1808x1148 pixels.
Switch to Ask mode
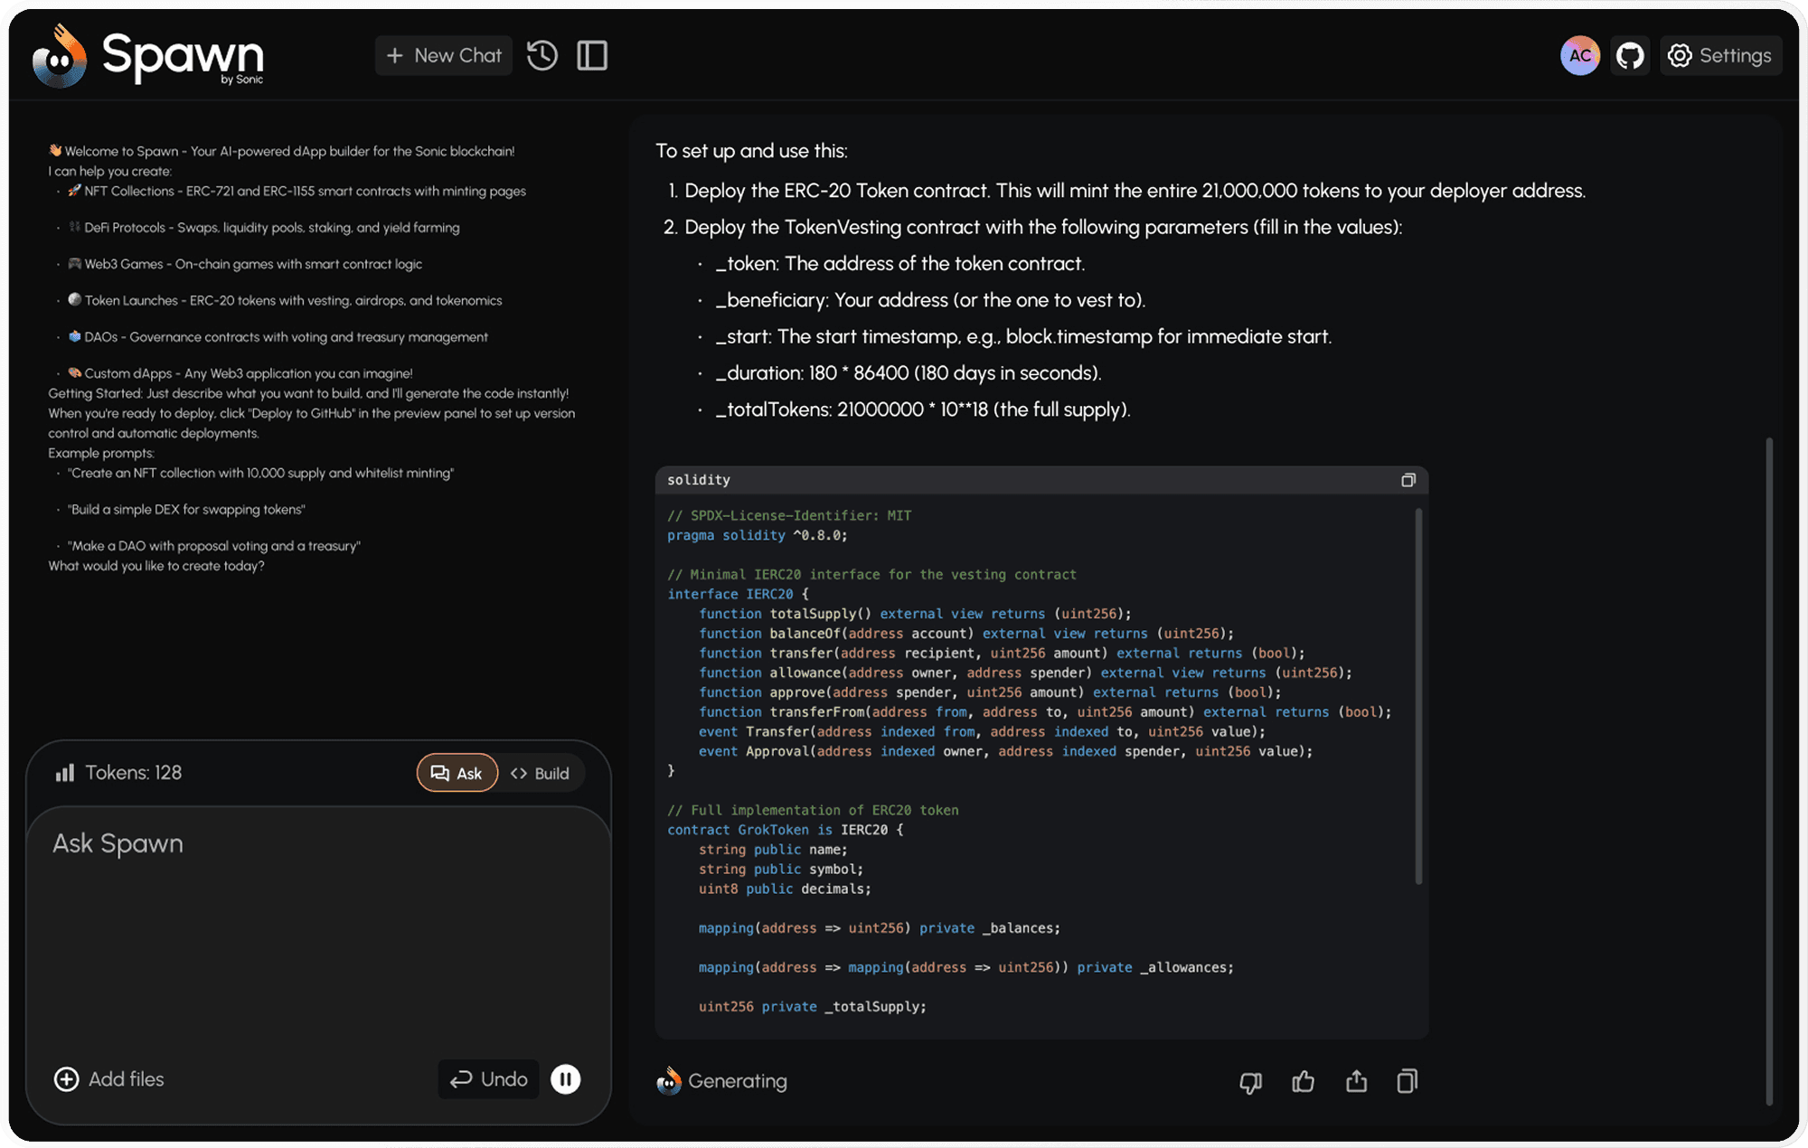(457, 773)
